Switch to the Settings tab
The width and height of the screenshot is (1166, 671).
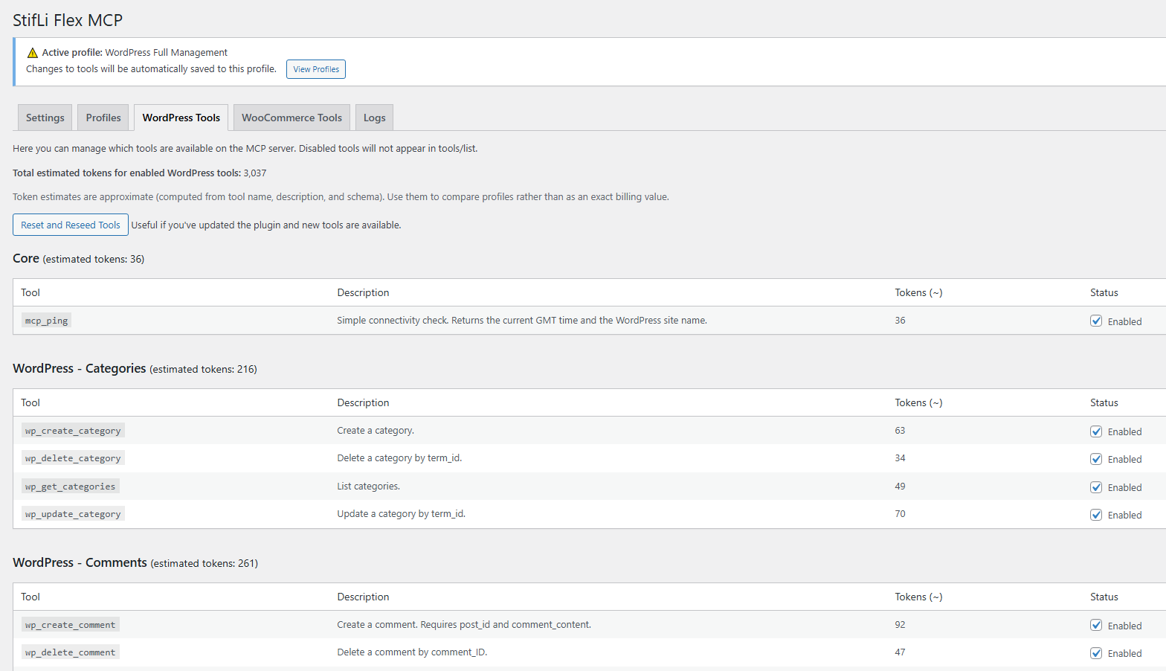point(45,118)
